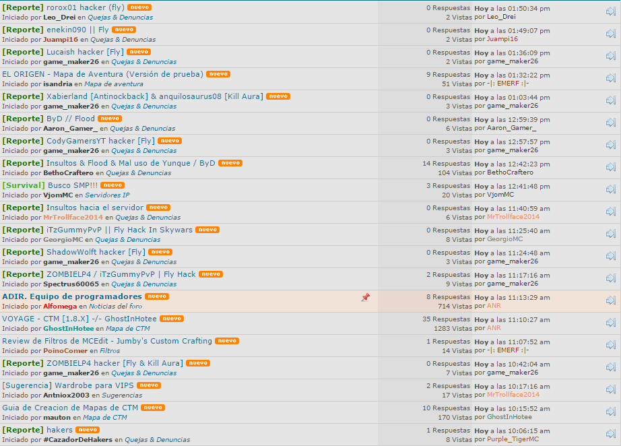This screenshot has height=446, width=621.
Task: Jump to last post of ADIR programadores thread
Action: tap(611, 300)
